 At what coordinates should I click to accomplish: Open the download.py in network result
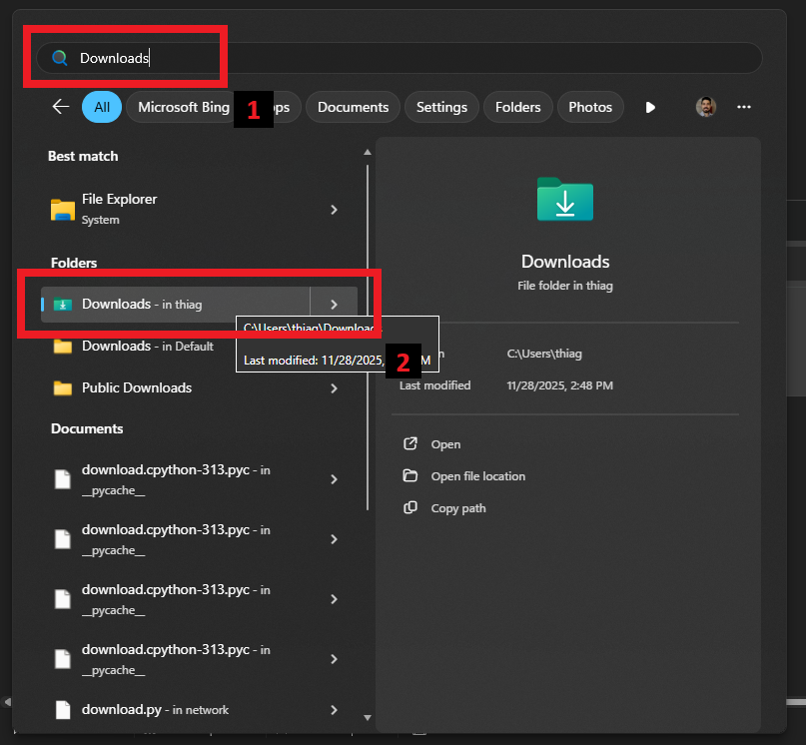click(200, 709)
